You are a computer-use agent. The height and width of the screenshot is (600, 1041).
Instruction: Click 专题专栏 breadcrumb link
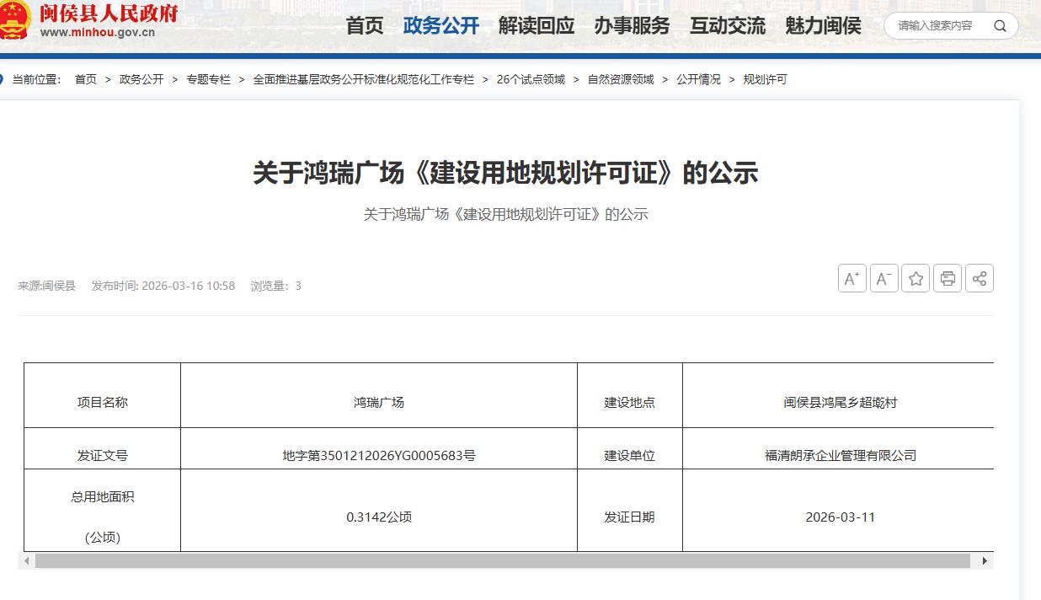208,79
